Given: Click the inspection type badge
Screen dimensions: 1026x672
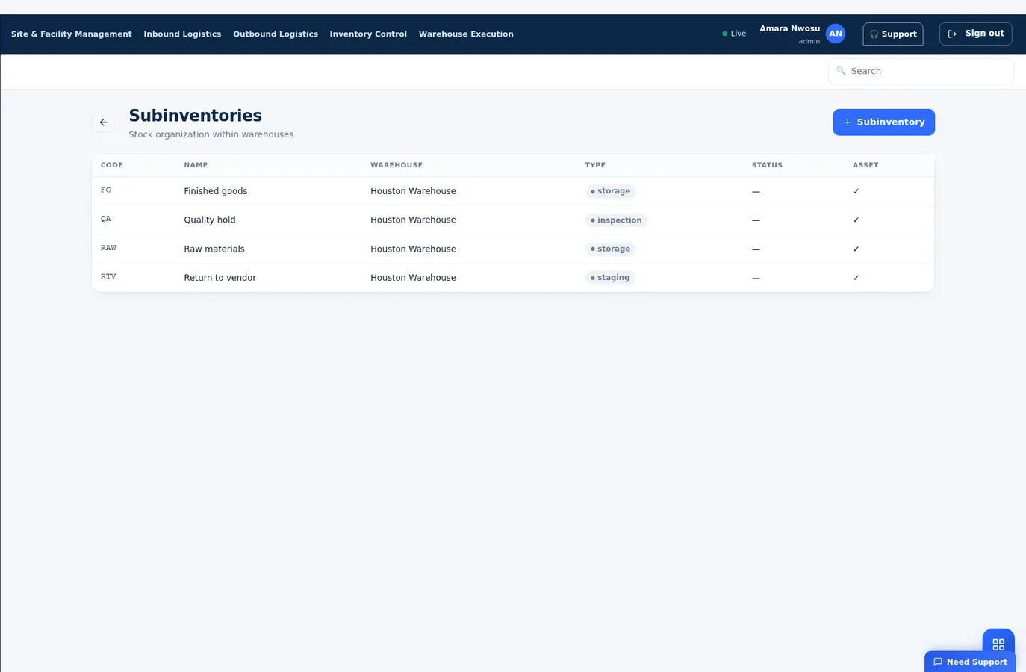Looking at the screenshot, I should [616, 220].
